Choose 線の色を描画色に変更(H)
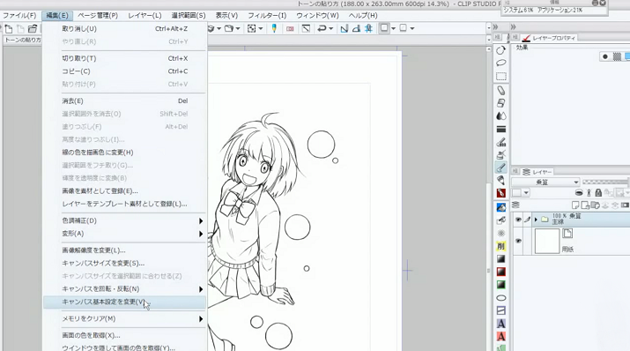 click(x=124, y=153)
